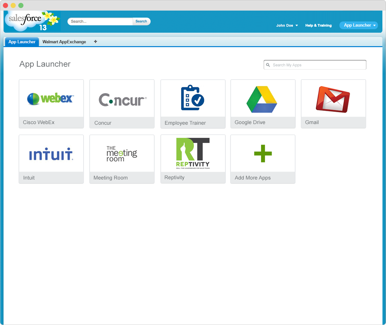The width and height of the screenshot is (386, 325).
Task: Click the Search button in the header
Action: point(141,21)
